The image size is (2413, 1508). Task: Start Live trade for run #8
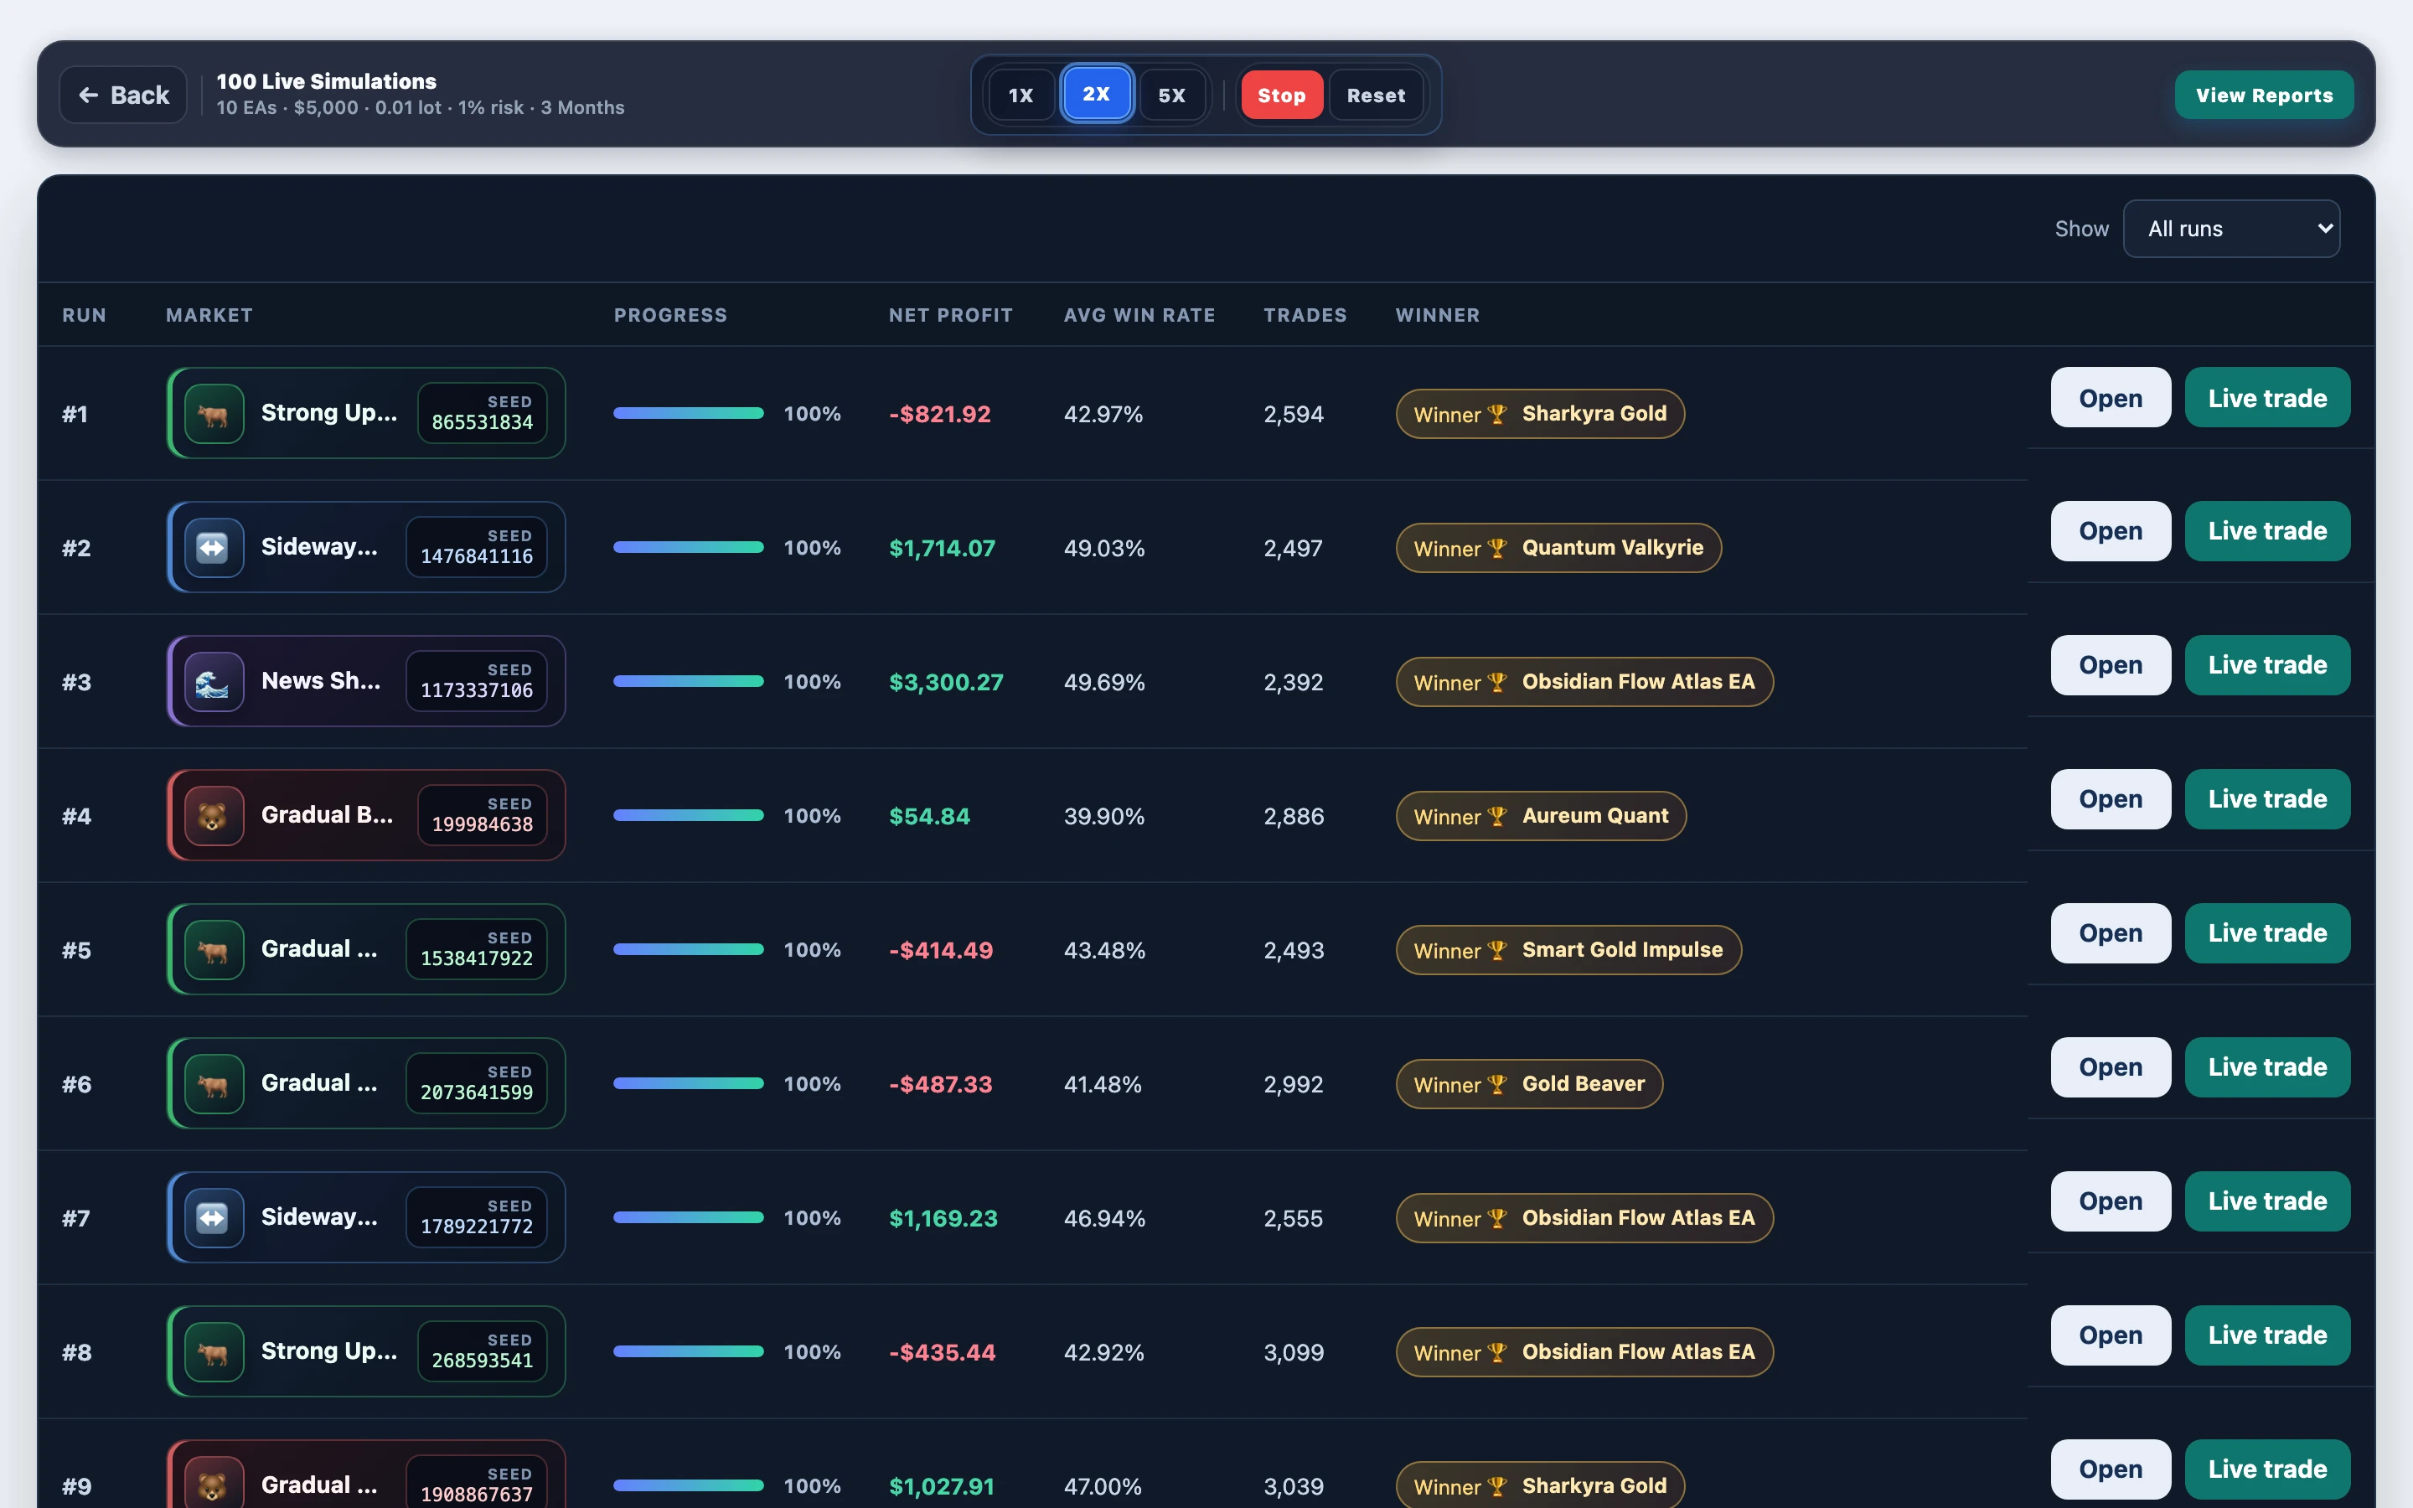coord(2266,1335)
